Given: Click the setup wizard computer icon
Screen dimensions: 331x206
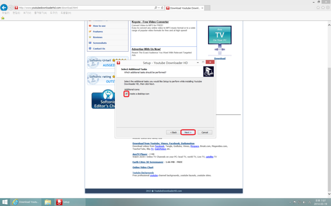Looking at the screenshot, I should 208,71.
